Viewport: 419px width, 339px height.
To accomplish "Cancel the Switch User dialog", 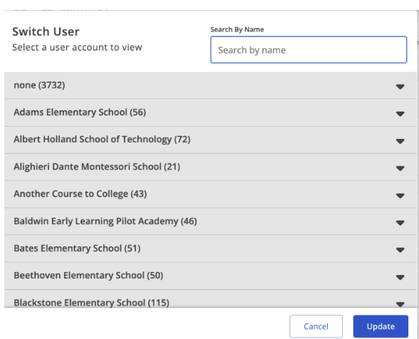I will coord(316,326).
